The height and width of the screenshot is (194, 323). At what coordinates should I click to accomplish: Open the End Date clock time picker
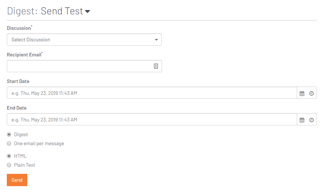coord(312,120)
